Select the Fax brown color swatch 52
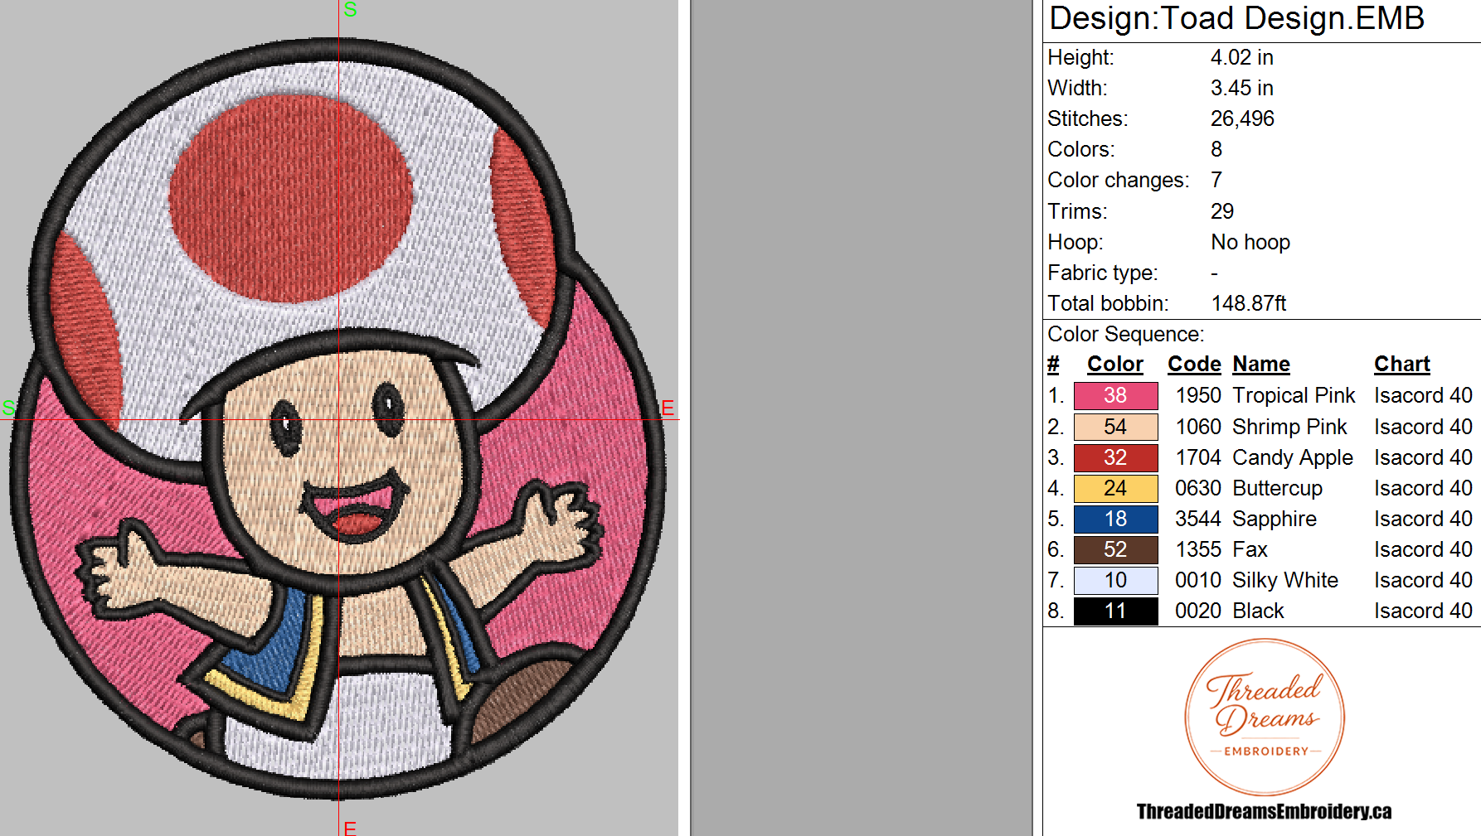This screenshot has width=1481, height=836. 1115,549
